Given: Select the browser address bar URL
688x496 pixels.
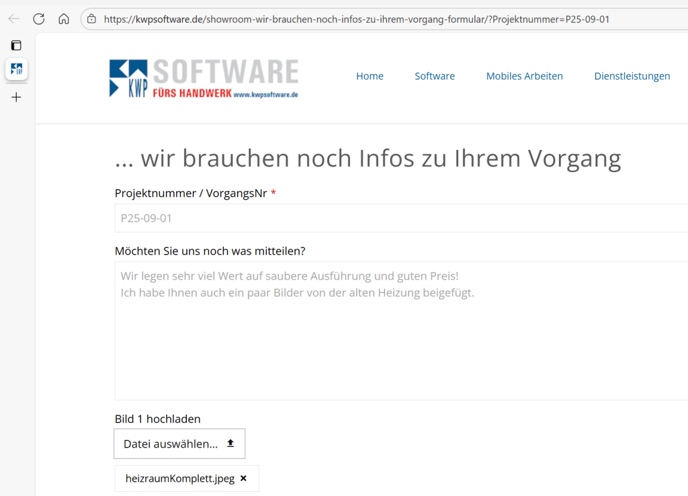Looking at the screenshot, I should [356, 19].
